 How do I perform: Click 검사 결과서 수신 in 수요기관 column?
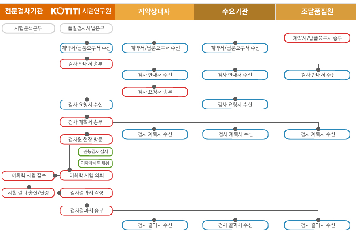(x=235, y=225)
